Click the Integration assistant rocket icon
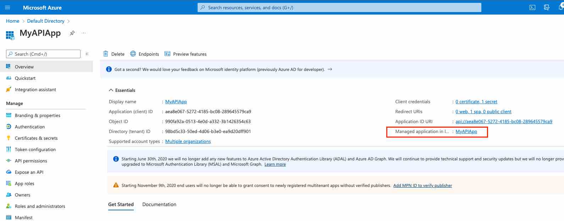The width and height of the screenshot is (564, 221). point(9,89)
